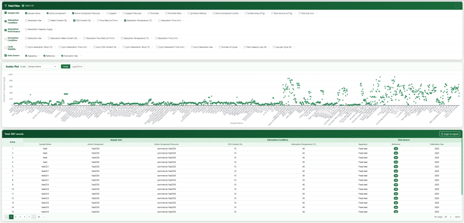Open the Ref badge for entry 13
This screenshot has height=223, width=464.
pyautogui.click(x=396, y=203)
